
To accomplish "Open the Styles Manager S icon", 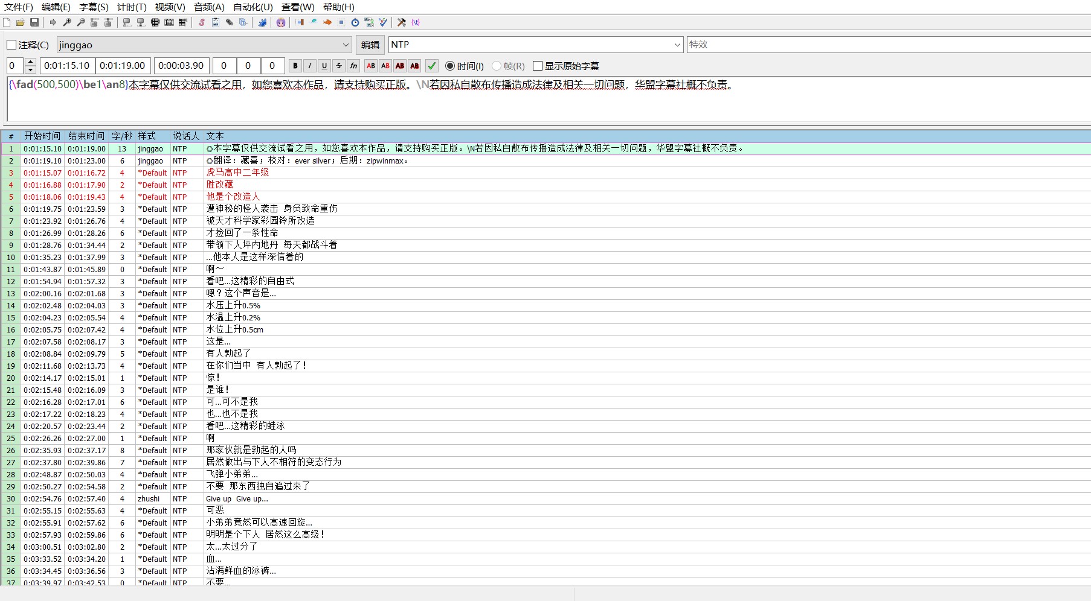I will tap(202, 22).
